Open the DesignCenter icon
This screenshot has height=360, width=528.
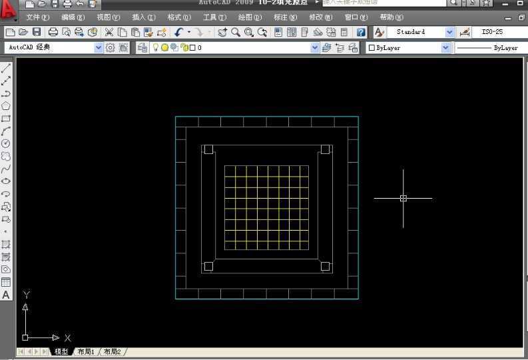(x=292, y=33)
